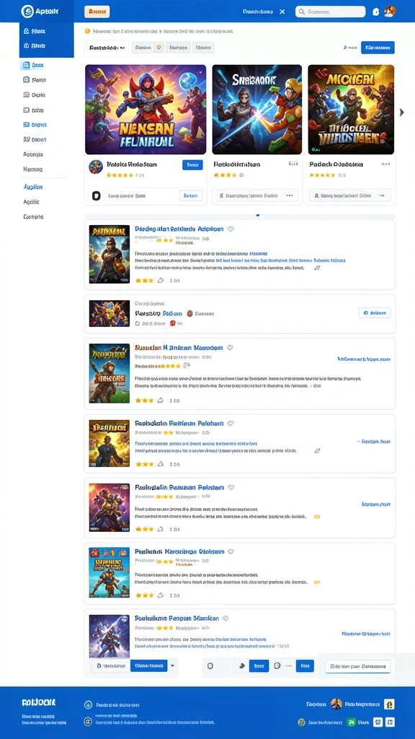
Task: Toggle the heart icon on the third list game title
Action: coord(230,348)
